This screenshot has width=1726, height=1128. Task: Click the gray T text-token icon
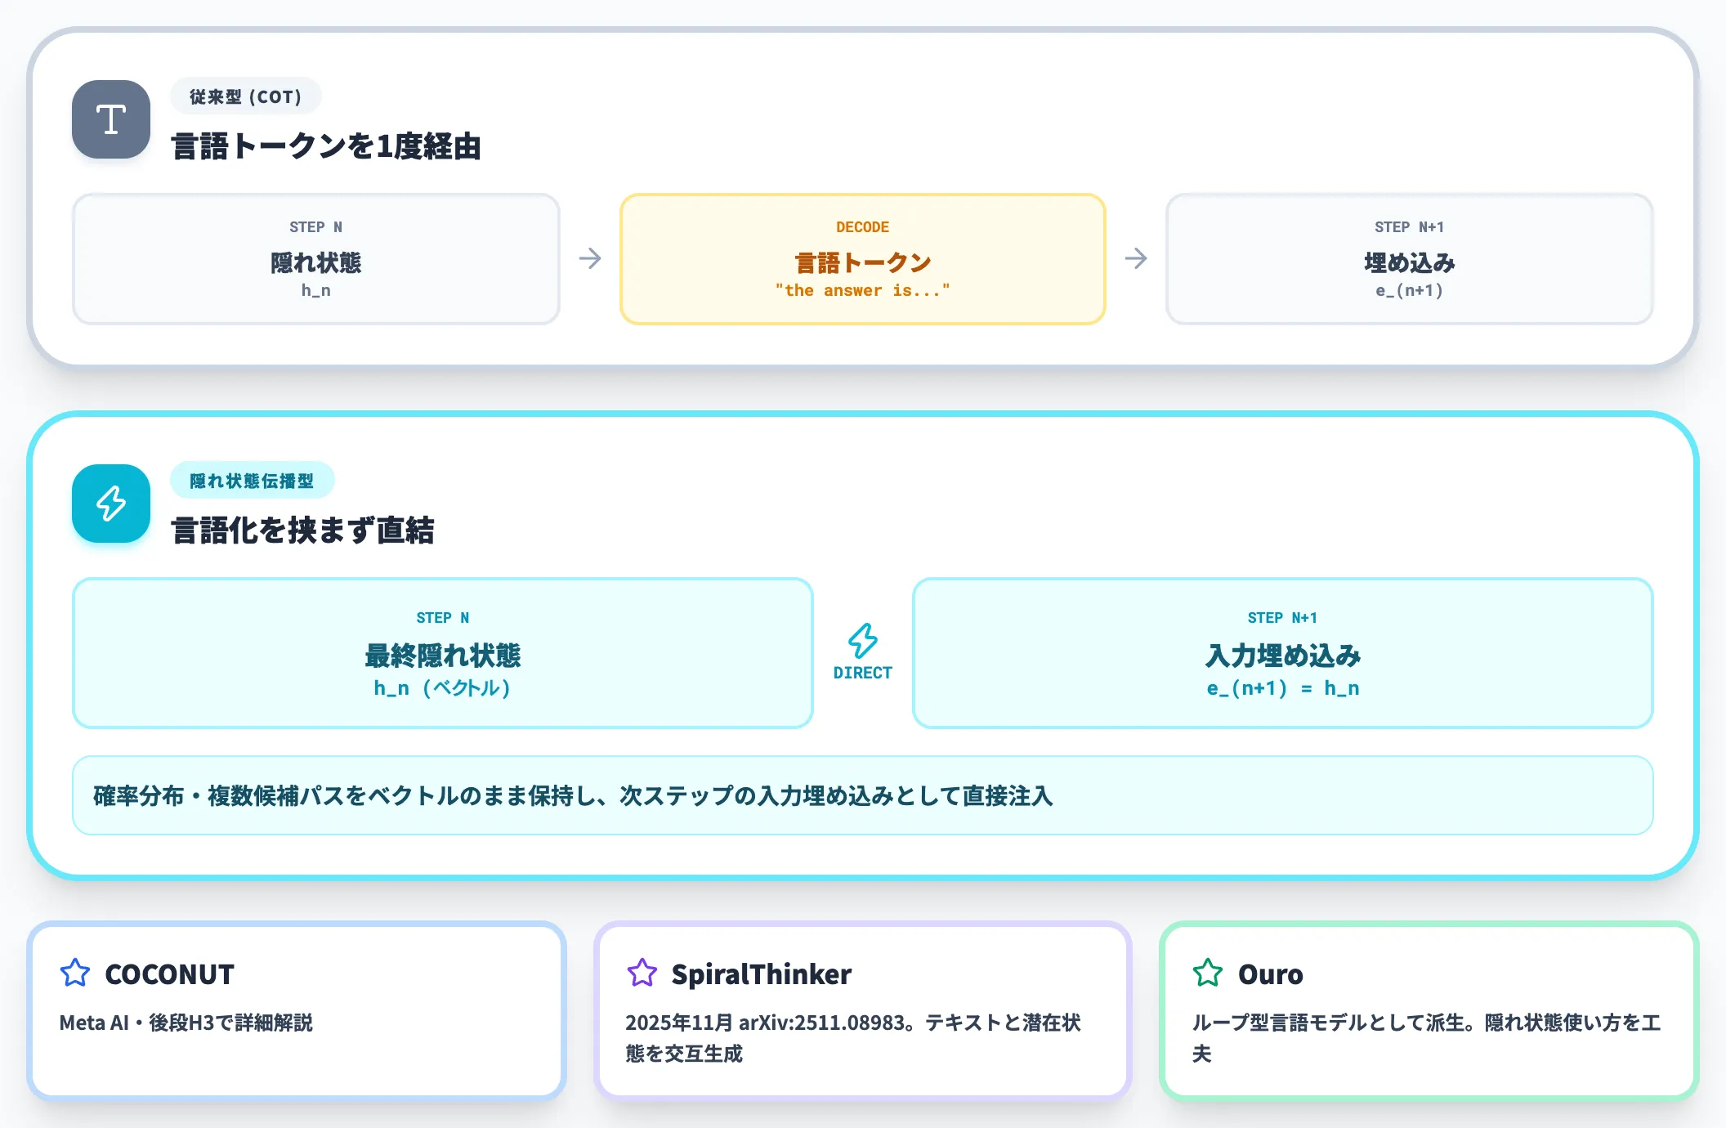(x=111, y=119)
